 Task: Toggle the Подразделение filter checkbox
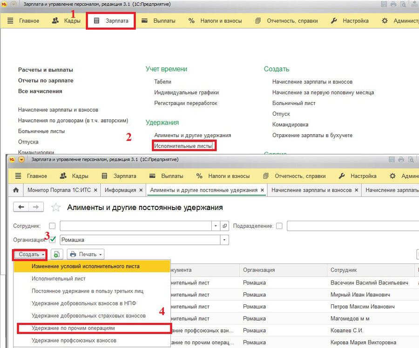coord(279,226)
